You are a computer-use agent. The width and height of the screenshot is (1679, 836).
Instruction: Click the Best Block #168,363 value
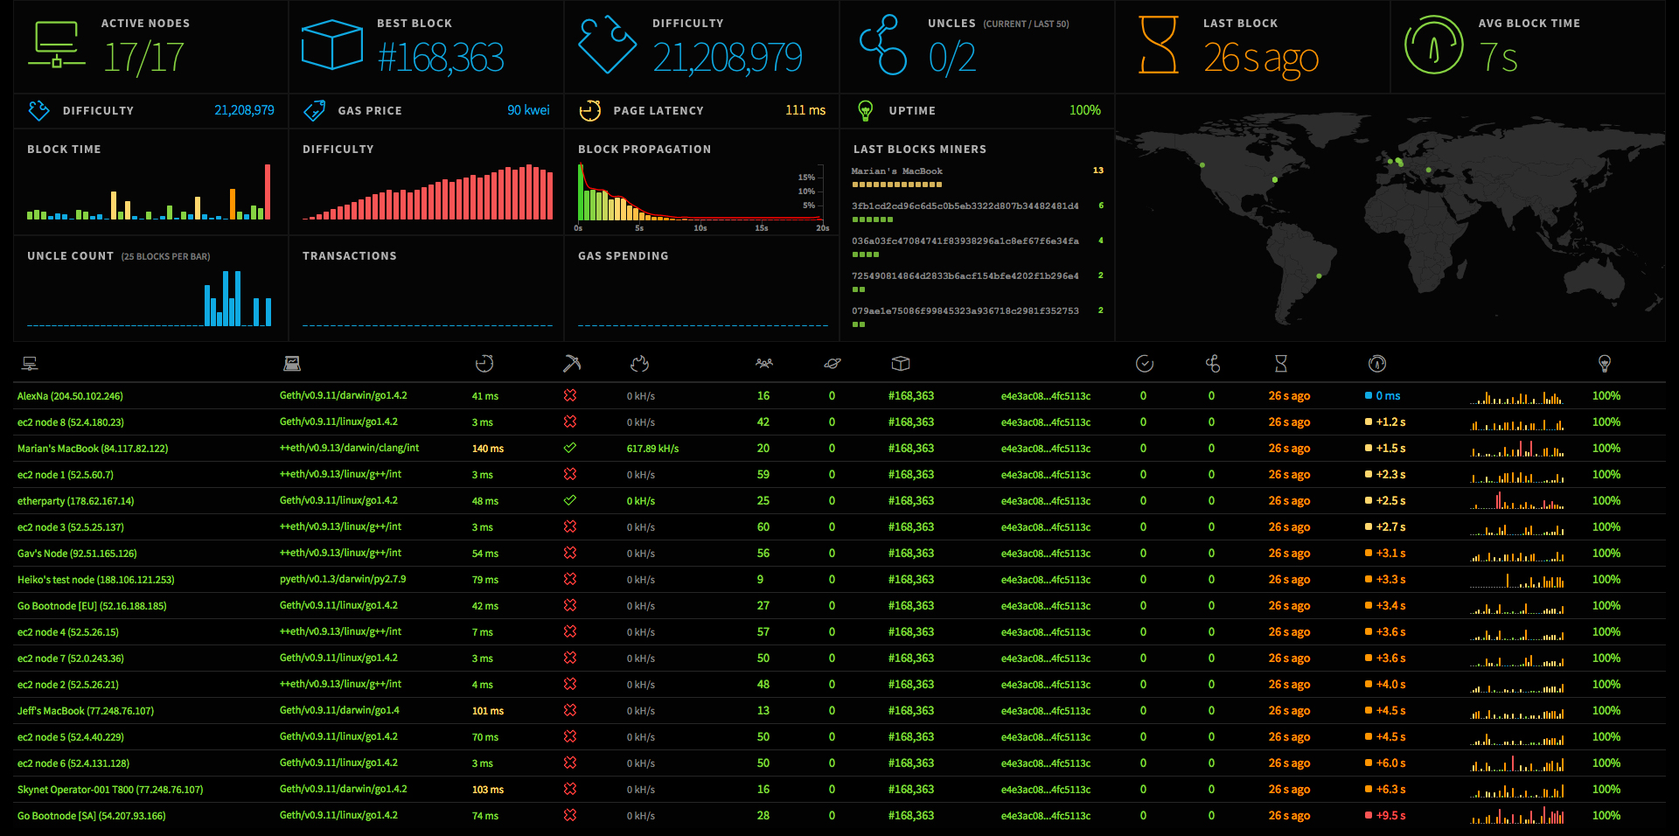point(441,59)
